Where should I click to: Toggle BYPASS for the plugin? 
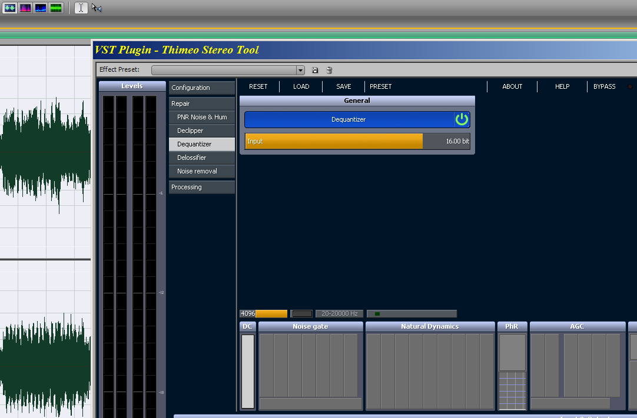point(604,86)
